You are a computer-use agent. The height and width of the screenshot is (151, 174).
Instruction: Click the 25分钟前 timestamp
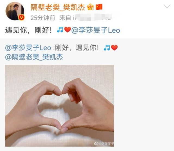click(43, 18)
